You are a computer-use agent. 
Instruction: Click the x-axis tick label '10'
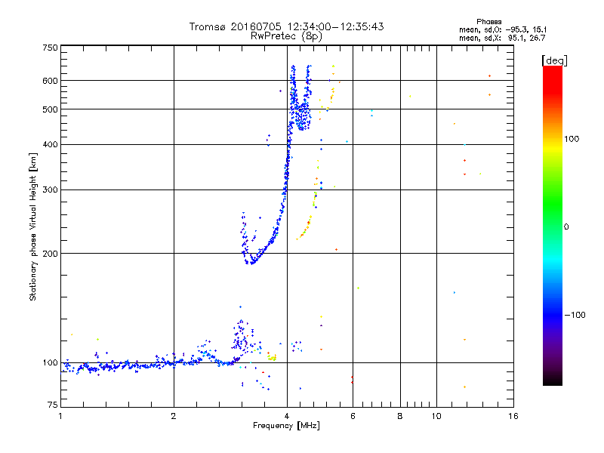click(436, 416)
